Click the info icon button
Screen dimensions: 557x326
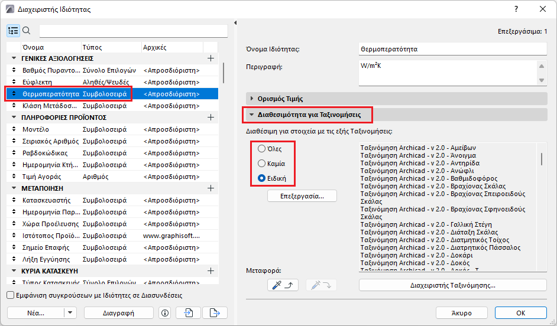point(165,313)
